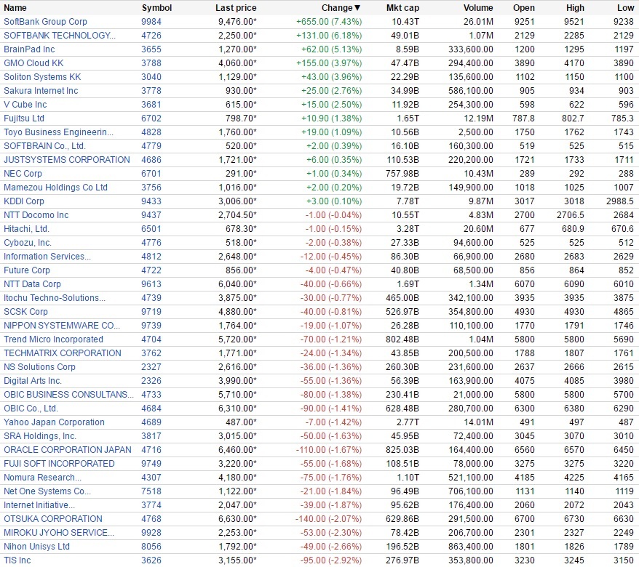Open the Soliton Systems KK link
Screen dimensions: 639x567
[42, 77]
